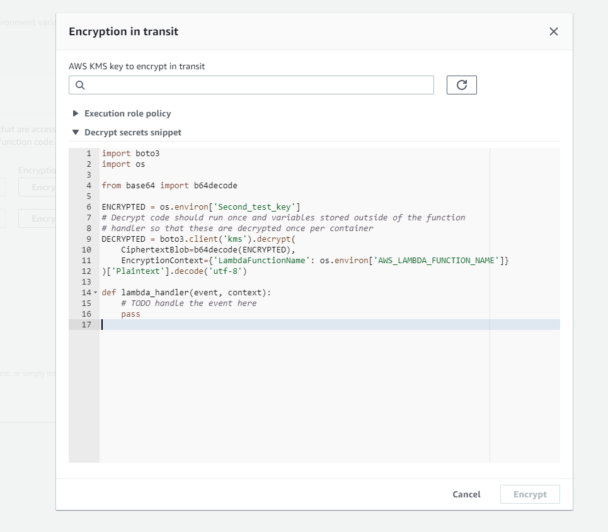608x532 pixels.
Task: Close the Encryption in transit dialog
Action: pos(553,31)
